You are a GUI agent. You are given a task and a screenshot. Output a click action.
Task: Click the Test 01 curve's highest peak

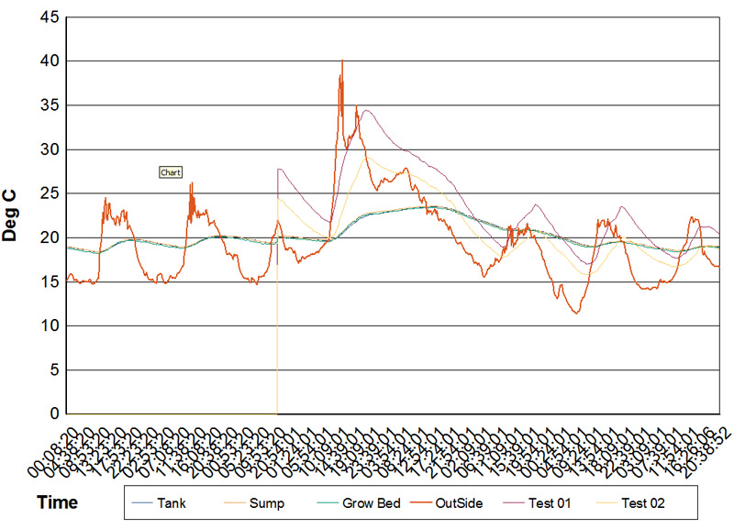[x=366, y=111]
